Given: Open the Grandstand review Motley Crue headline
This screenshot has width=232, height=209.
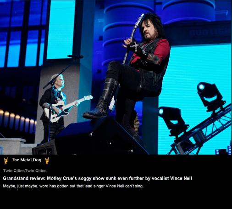Looking at the screenshot, I should 97,178.
